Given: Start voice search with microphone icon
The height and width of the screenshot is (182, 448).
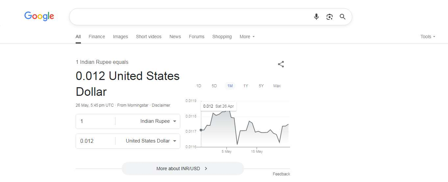Looking at the screenshot, I should click(316, 17).
